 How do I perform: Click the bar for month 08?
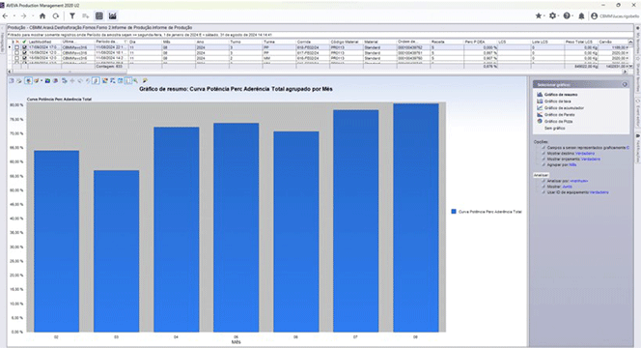coord(416,217)
